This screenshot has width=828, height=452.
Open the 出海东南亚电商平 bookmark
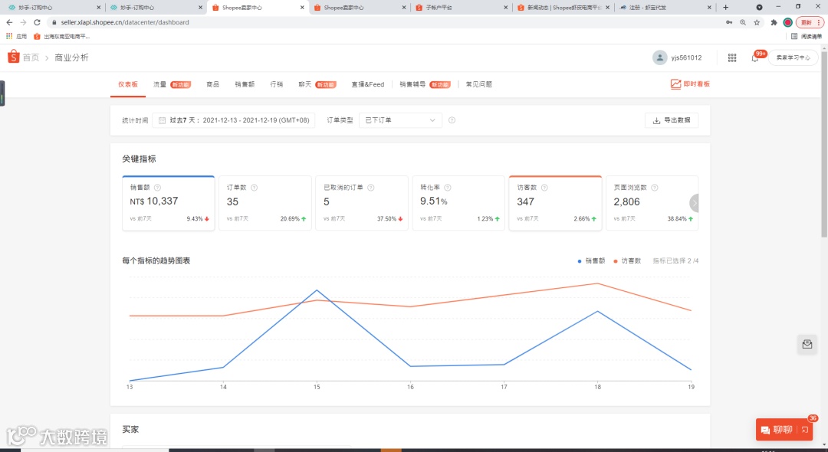pyautogui.click(x=62, y=37)
